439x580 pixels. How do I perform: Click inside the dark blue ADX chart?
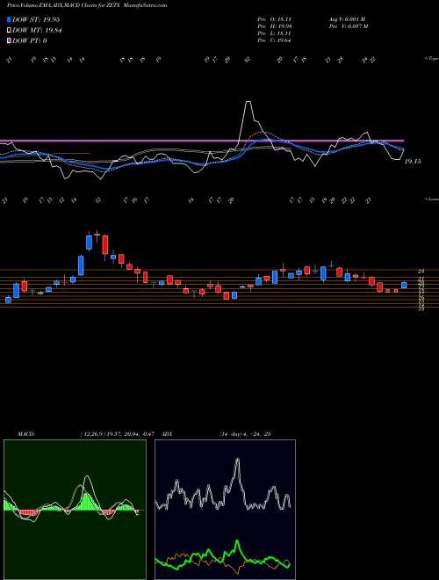(x=225, y=510)
